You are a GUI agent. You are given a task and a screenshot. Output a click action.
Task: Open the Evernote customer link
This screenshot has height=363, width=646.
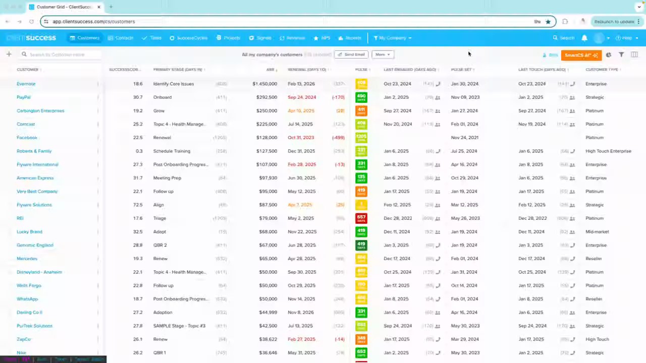click(x=26, y=84)
